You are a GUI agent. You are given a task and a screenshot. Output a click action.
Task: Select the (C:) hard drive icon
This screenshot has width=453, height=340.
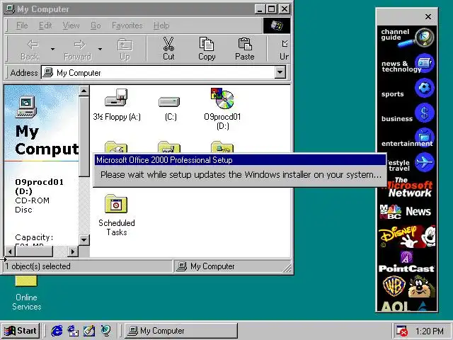click(169, 102)
